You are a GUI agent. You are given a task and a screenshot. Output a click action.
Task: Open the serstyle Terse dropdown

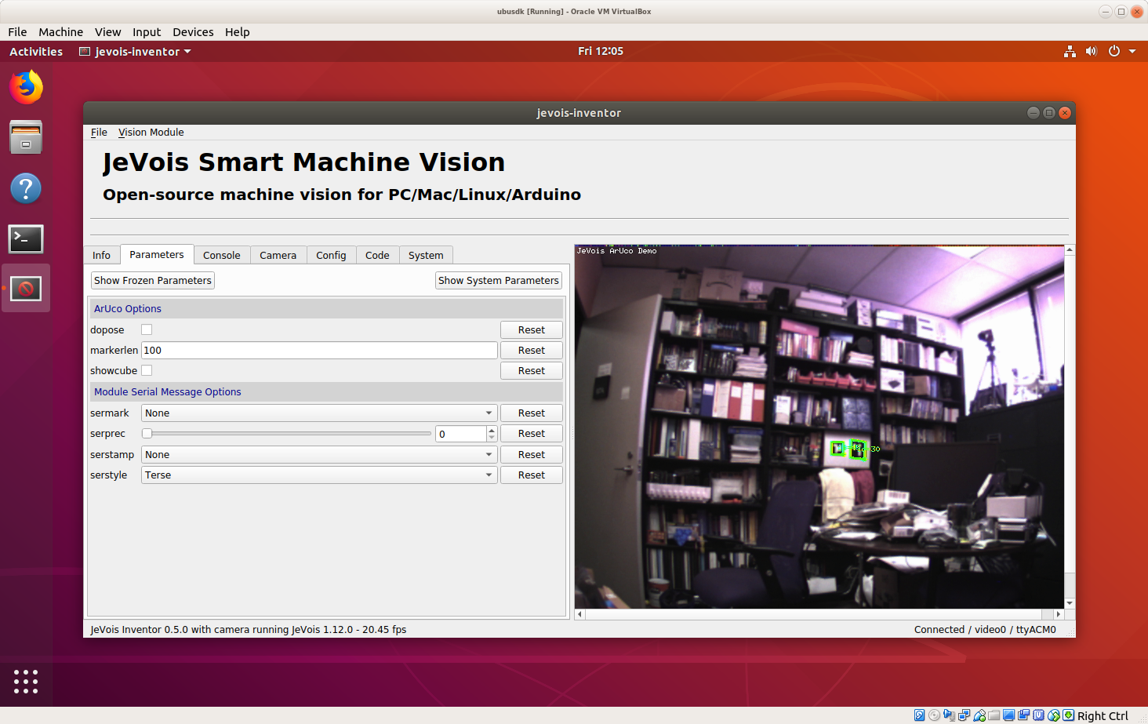pyautogui.click(x=319, y=475)
